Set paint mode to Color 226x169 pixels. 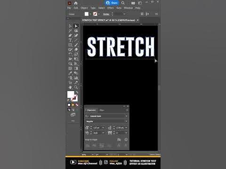click(x=69, y=105)
